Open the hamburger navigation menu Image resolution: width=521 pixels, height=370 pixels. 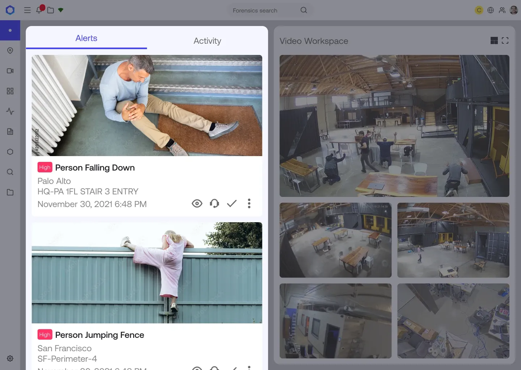[27, 10]
